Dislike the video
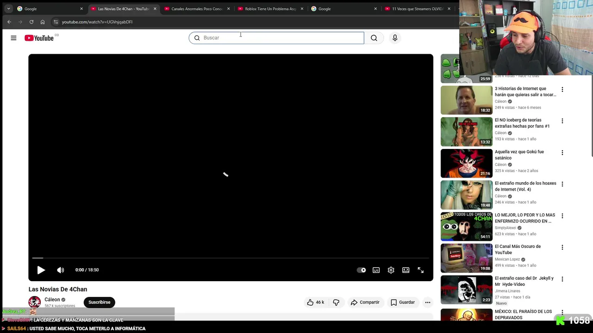The image size is (593, 333). pos(336,302)
